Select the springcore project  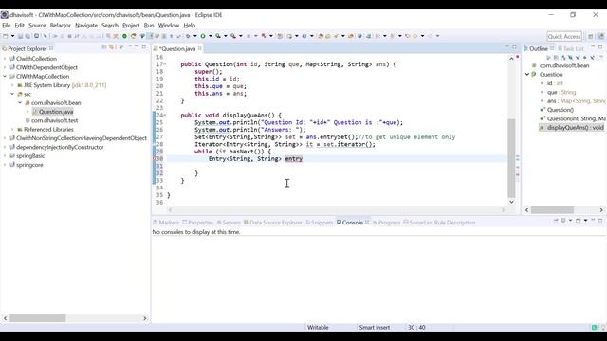(x=29, y=165)
